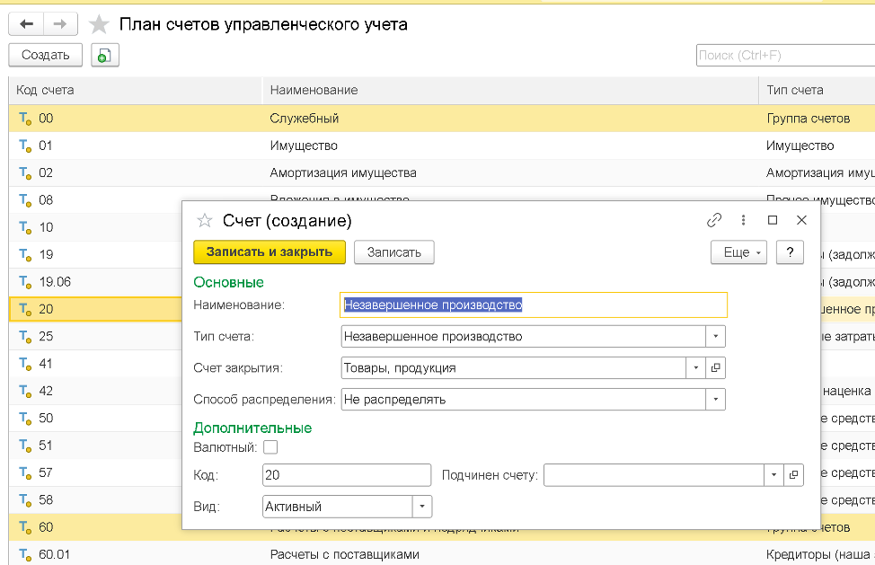Click the forward navigation arrow
The image size is (875, 565).
[59, 24]
